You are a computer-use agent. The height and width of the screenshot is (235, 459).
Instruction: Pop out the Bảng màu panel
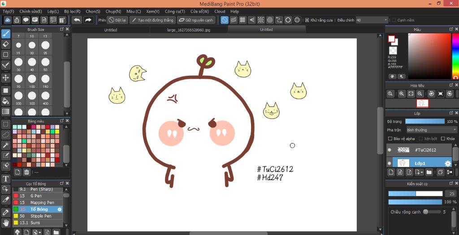coord(62,121)
